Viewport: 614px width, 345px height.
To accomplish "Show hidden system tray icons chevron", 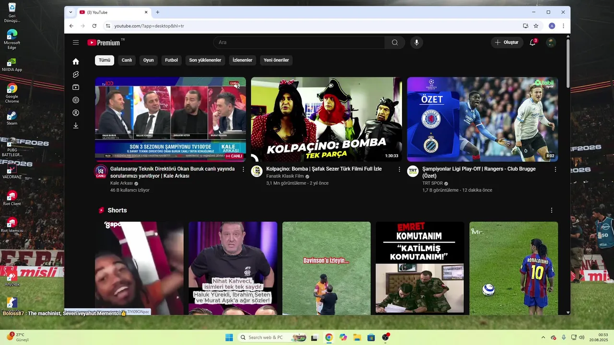I will click(x=543, y=337).
